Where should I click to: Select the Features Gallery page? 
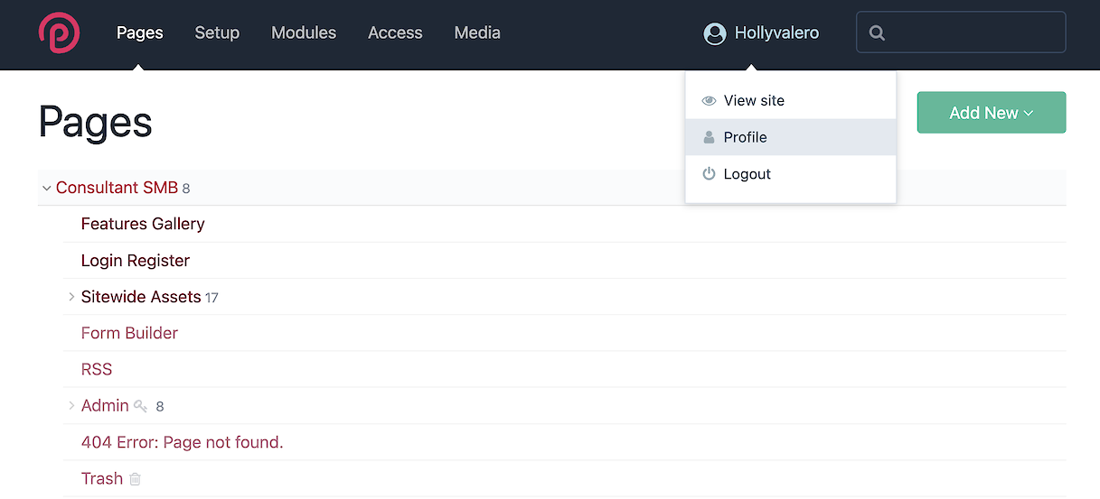(143, 224)
